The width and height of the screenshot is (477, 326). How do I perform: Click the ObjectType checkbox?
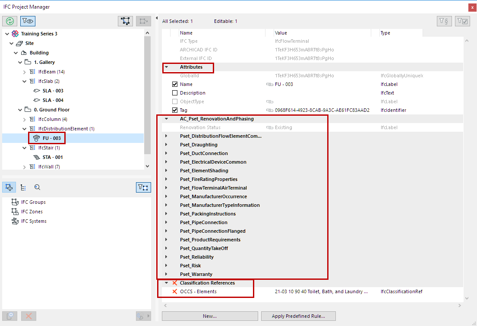[x=175, y=101]
